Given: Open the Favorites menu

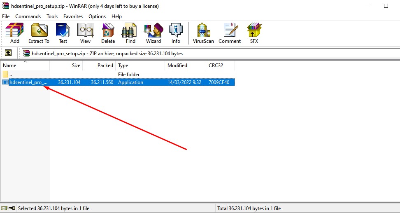Looking at the screenshot, I should (x=73, y=16).
